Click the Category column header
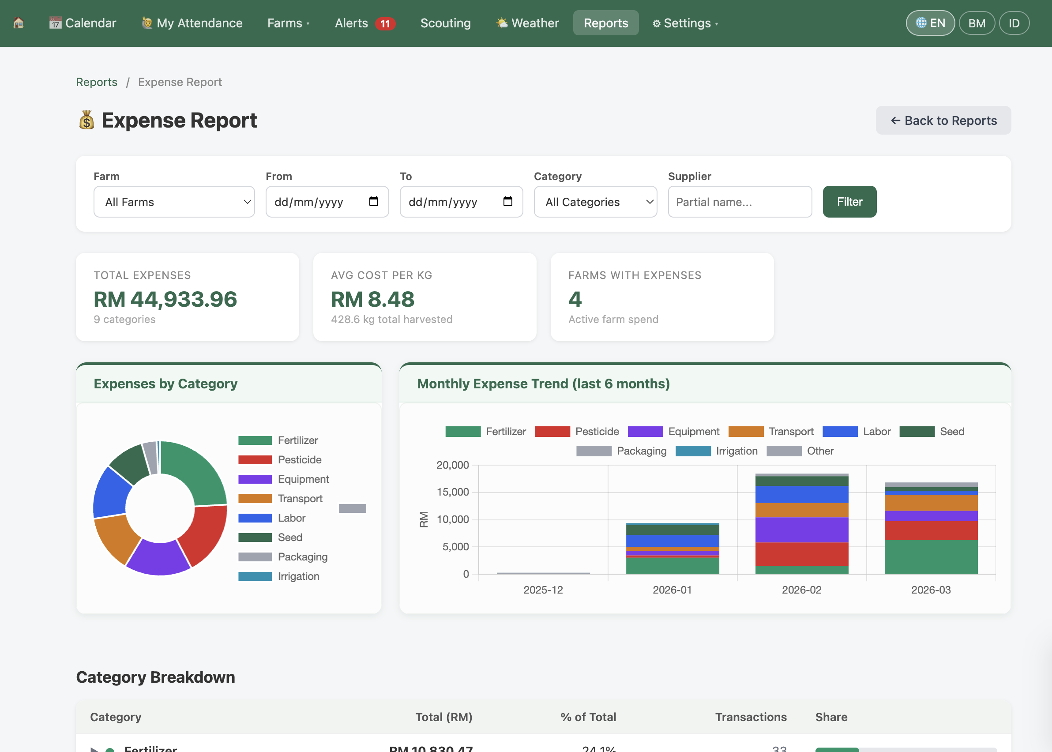The image size is (1052, 752). pyautogui.click(x=116, y=717)
